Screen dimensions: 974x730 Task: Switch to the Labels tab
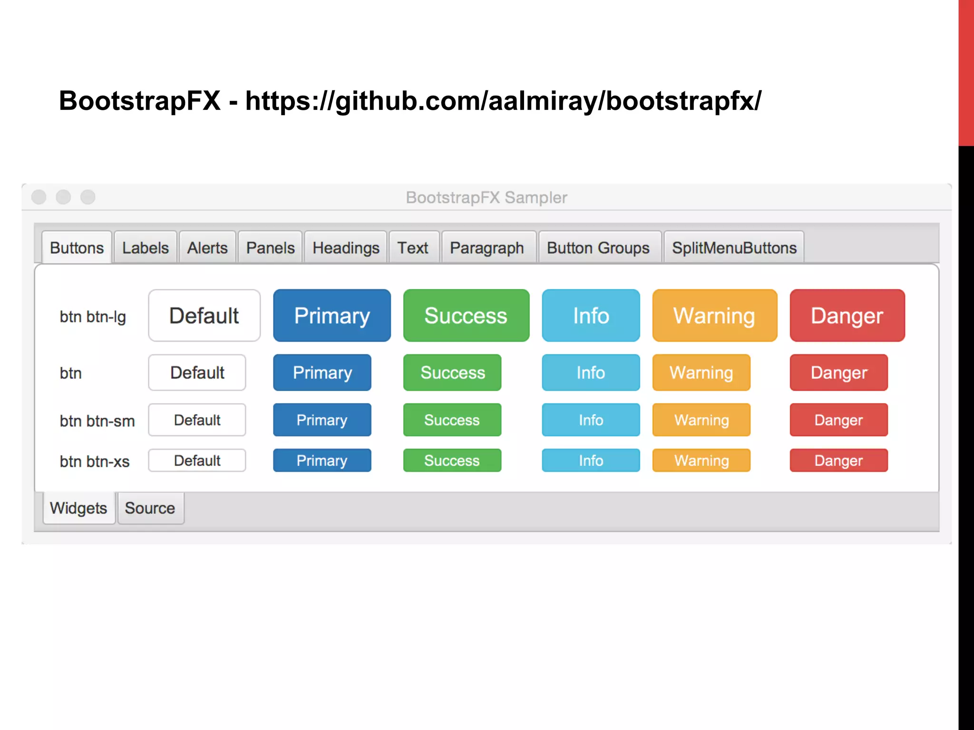pos(145,248)
